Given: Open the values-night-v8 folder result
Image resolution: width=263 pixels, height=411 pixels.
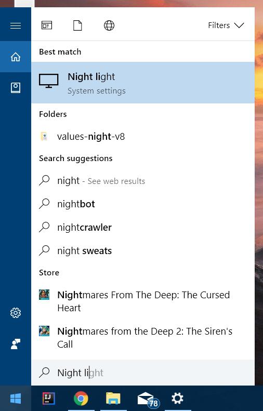Looking at the screenshot, I should (143, 137).
